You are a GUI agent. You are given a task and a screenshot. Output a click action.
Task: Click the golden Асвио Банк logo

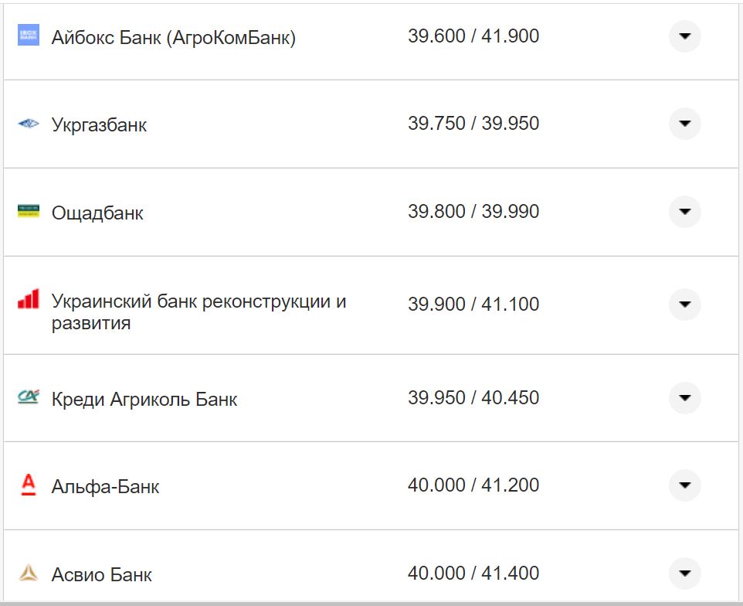click(x=28, y=574)
